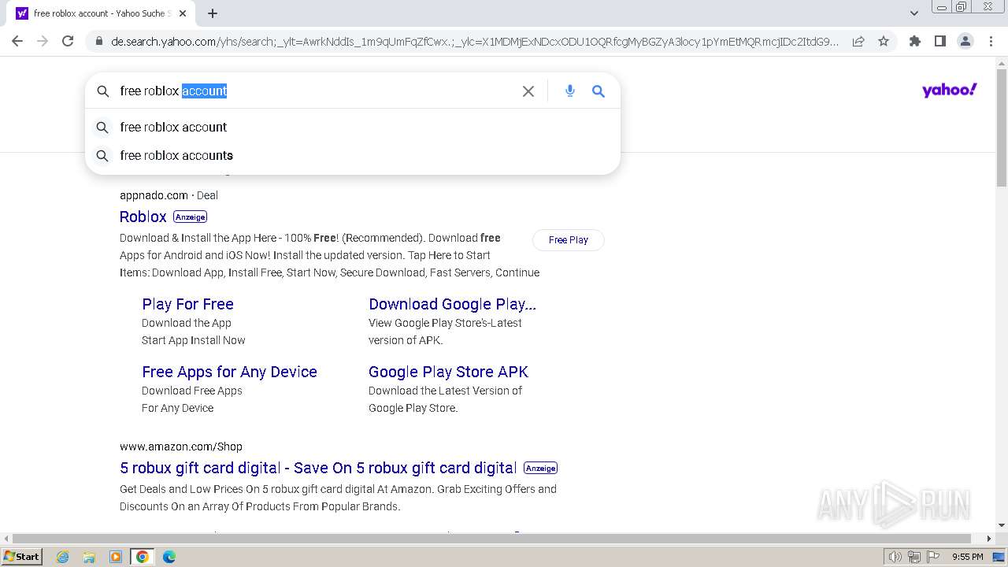Screen dimensions: 1008x567
Task: Click the appnado.com source text
Action: pyautogui.click(x=154, y=195)
